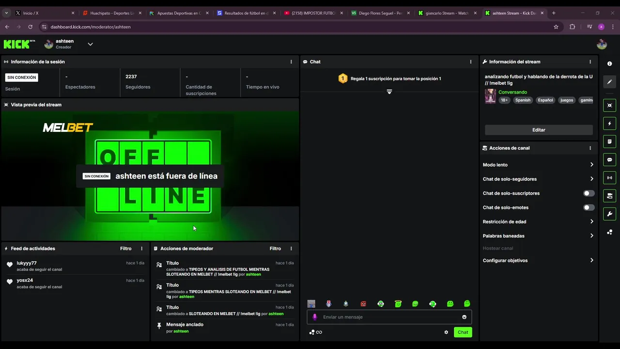This screenshot has height=349, width=620.
Task: Click the lightning bolt activity icon
Action: (609, 124)
